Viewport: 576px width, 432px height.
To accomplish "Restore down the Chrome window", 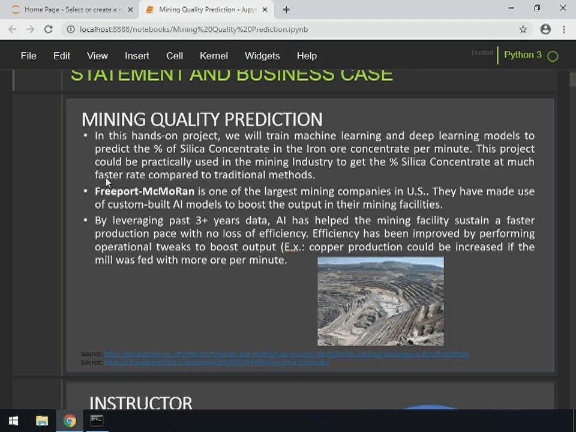I will coord(537,8).
